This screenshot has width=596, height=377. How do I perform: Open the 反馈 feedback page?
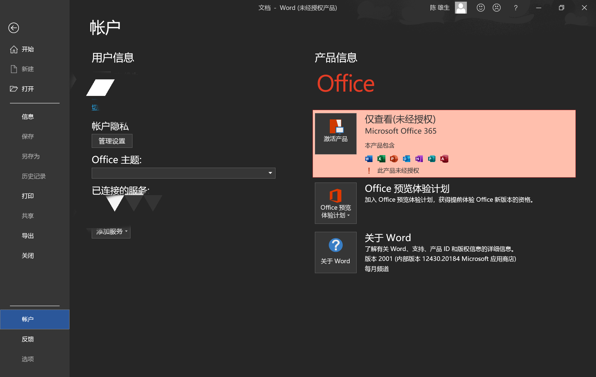[x=35, y=339]
